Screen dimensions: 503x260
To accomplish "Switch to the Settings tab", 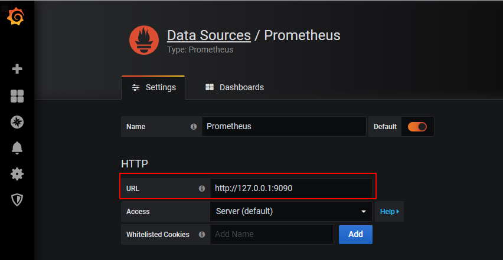I will click(x=153, y=87).
